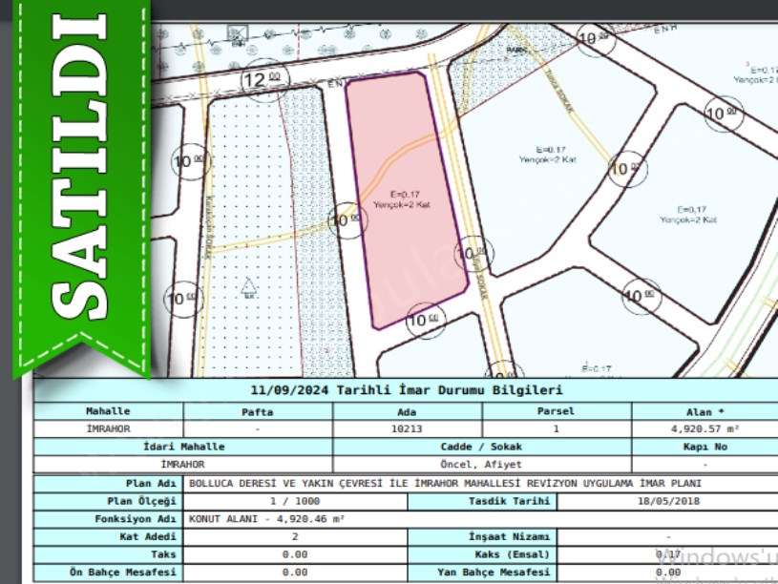778x584 pixels.
Task: Click the Mahalle column header
Action: (108, 411)
